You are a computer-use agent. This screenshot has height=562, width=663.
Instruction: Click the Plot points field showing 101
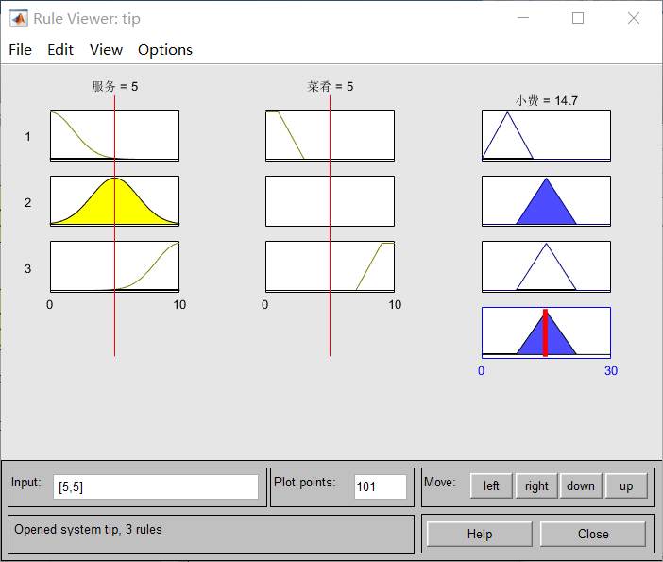(x=381, y=486)
